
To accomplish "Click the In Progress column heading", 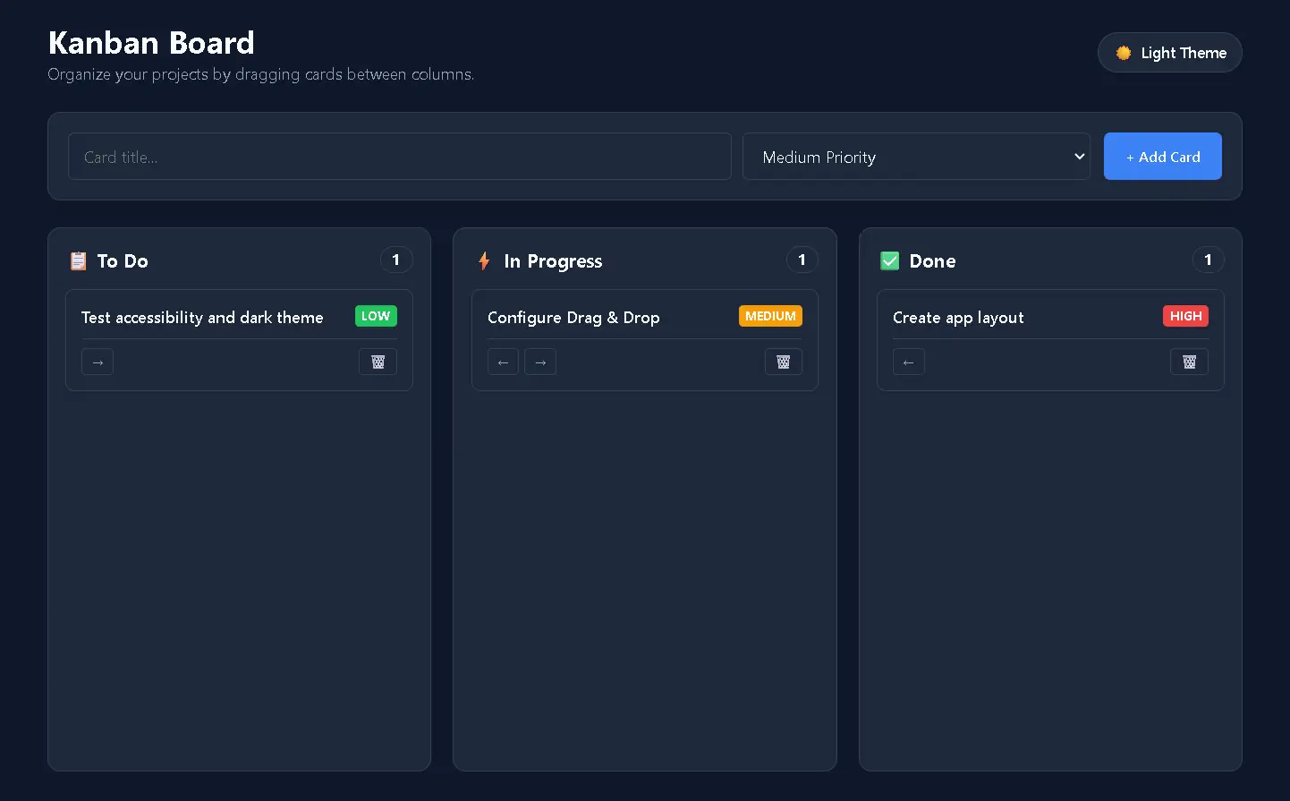I will point(553,261).
